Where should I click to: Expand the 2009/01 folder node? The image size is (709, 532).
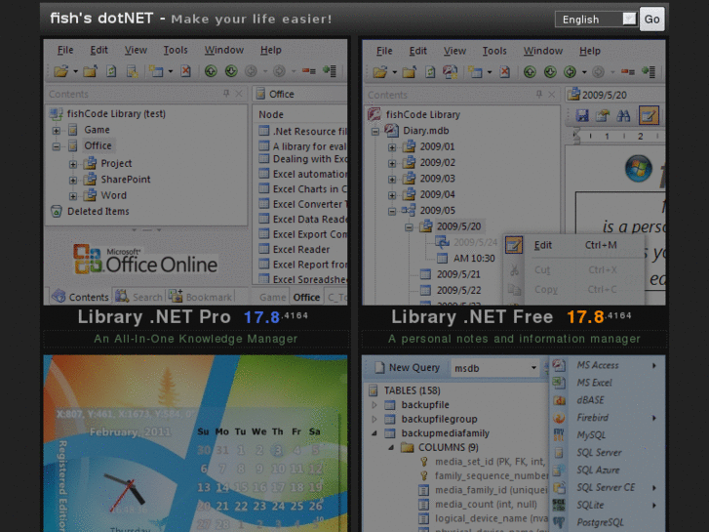pyautogui.click(x=392, y=147)
